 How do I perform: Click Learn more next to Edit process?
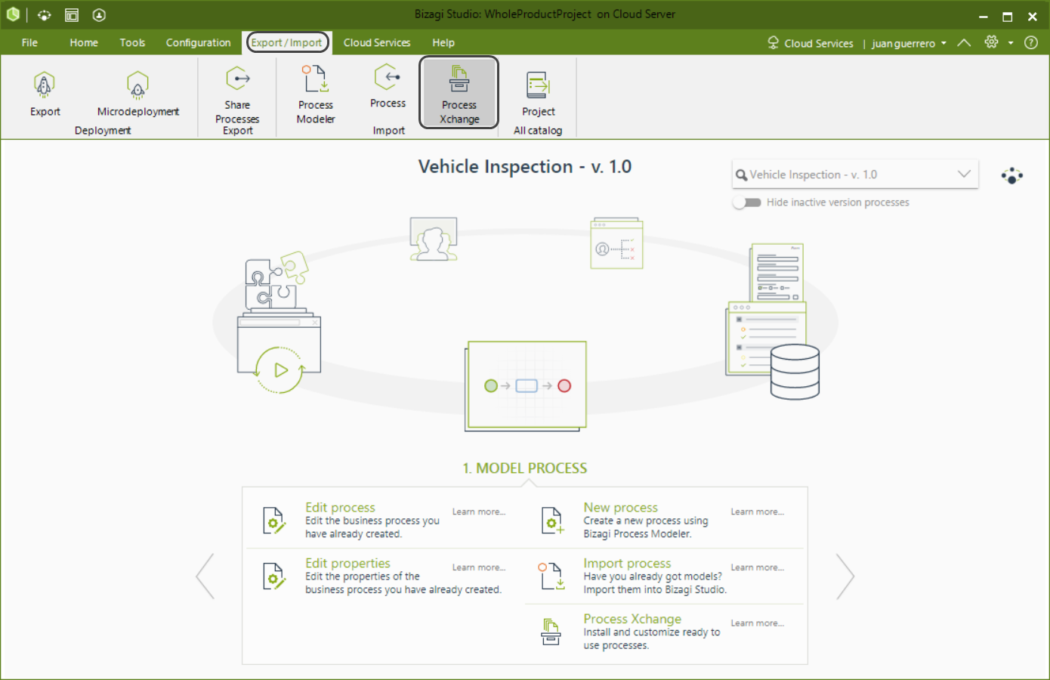479,512
